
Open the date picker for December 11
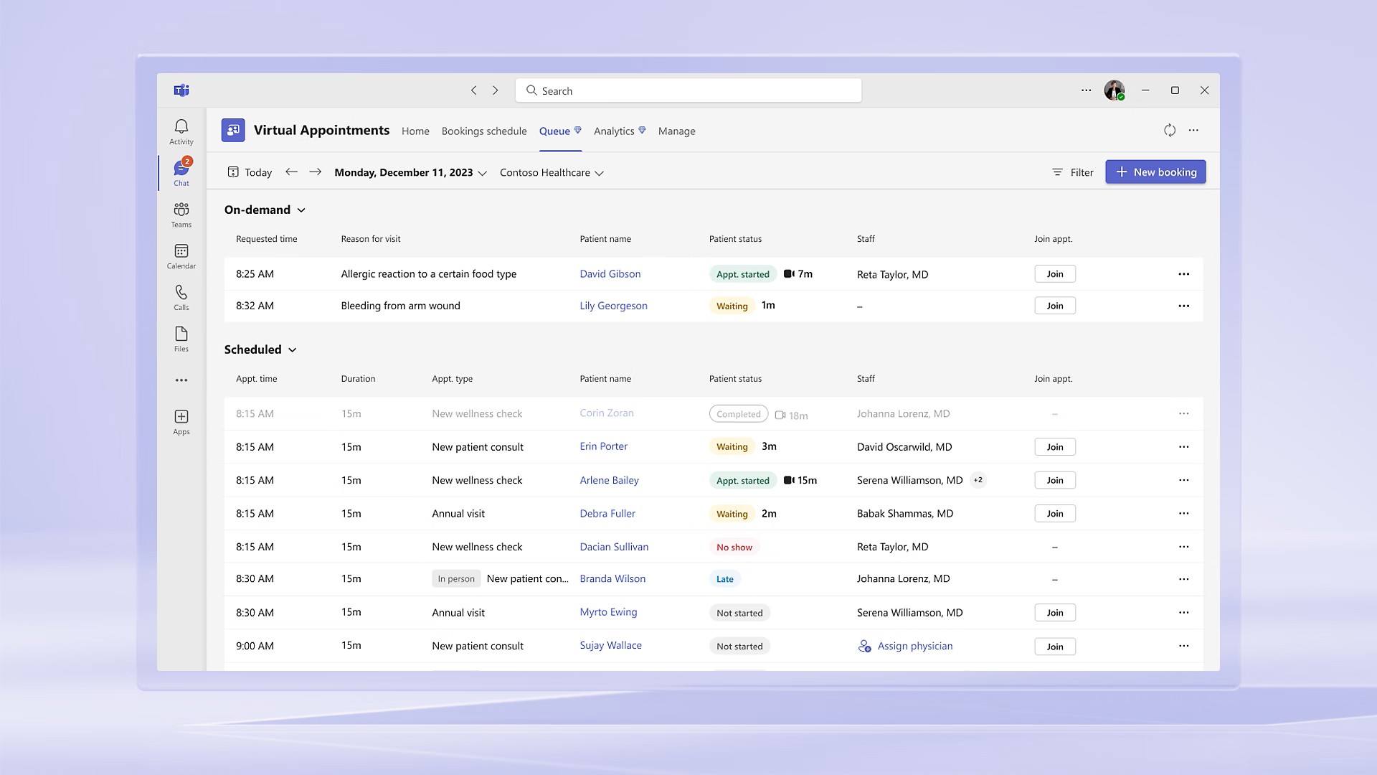(x=410, y=172)
